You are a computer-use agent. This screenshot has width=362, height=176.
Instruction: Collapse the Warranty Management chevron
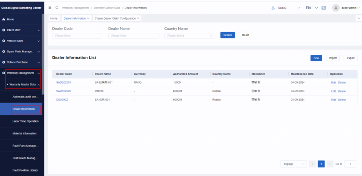pos(39,73)
